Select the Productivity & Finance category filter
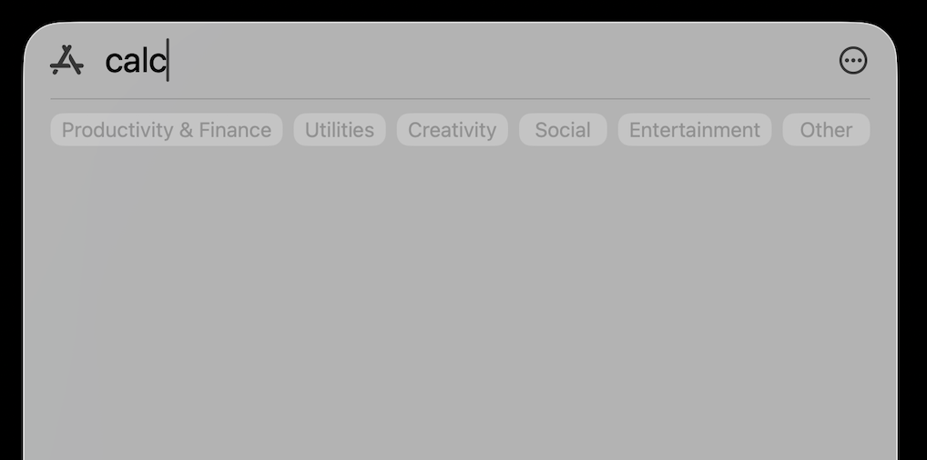Viewport: 927px width, 460px height. (166, 130)
